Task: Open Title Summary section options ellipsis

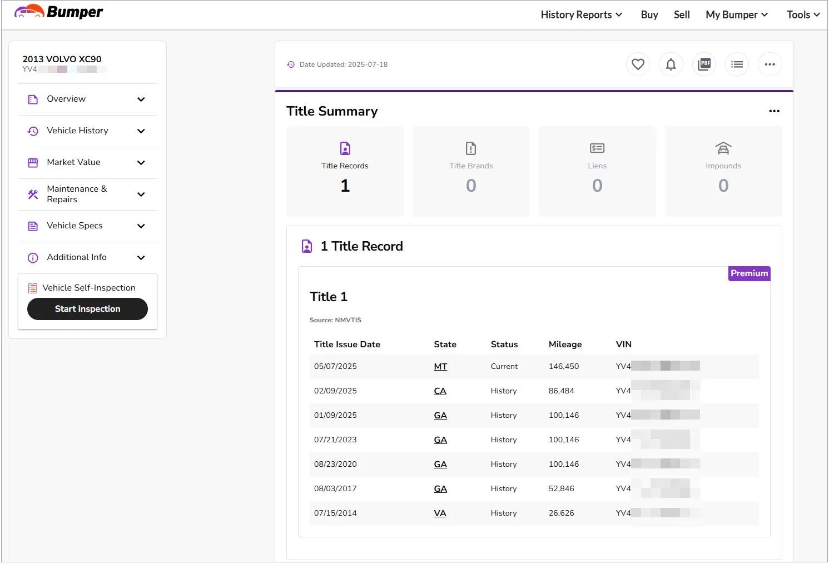Action: 774,111
